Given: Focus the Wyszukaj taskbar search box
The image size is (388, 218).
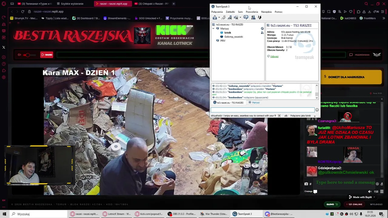Looking at the screenshot, I should [x=38, y=214].
